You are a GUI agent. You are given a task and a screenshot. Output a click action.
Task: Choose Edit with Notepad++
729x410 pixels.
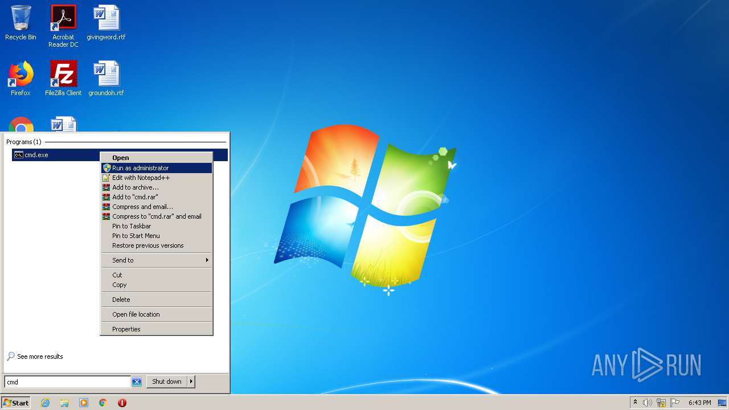(x=157, y=178)
